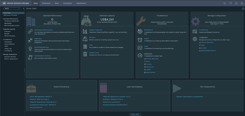The height and width of the screenshot is (116, 245).
Task: Open What-If Analysis in sidebar
Action: click(10, 36)
